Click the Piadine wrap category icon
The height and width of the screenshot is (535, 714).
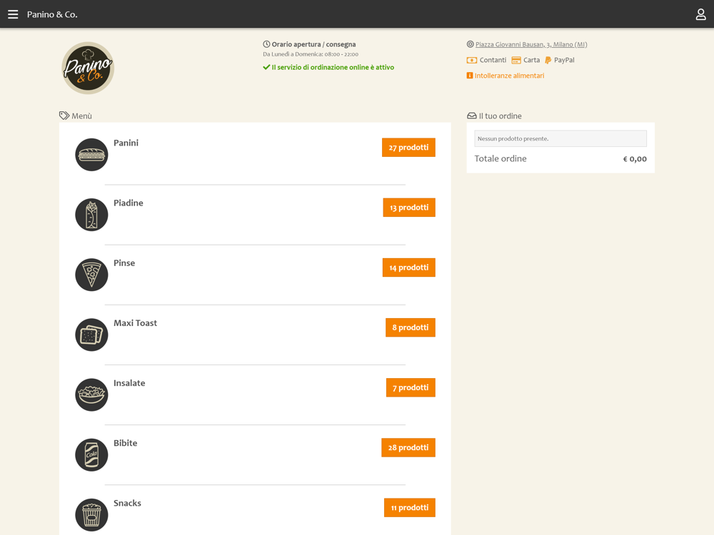pyautogui.click(x=91, y=215)
